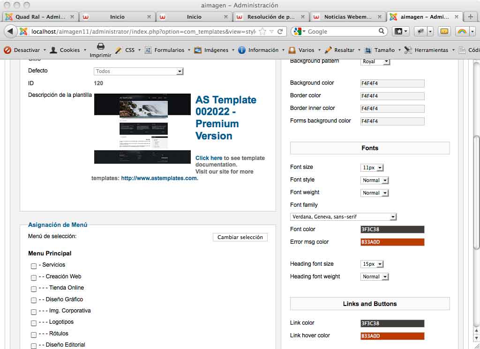
Task: Click the Imprimir printer icon
Action: click(101, 47)
